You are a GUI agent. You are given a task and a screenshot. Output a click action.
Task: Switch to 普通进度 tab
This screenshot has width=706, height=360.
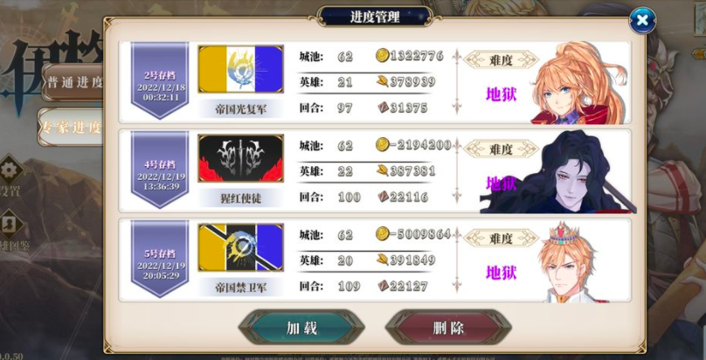[73, 82]
